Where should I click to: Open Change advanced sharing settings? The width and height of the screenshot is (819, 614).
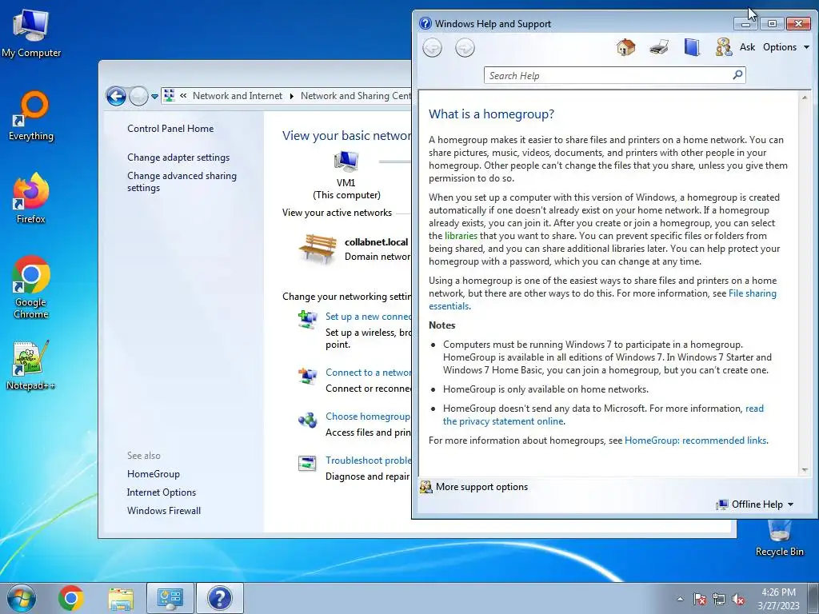(182, 181)
